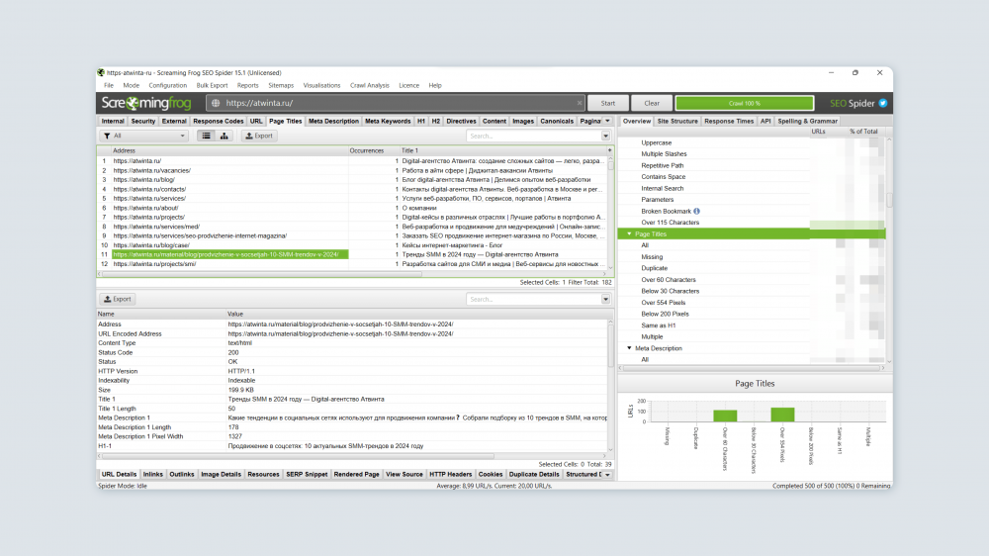Collapse the Meta Description tree section
Image resolution: width=989 pixels, height=556 pixels.
click(x=629, y=348)
